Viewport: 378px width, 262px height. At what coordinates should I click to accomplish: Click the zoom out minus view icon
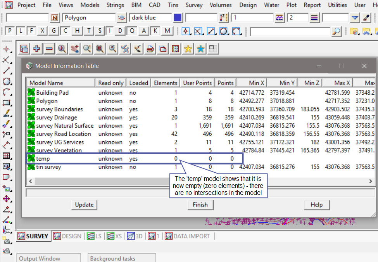click(x=49, y=49)
